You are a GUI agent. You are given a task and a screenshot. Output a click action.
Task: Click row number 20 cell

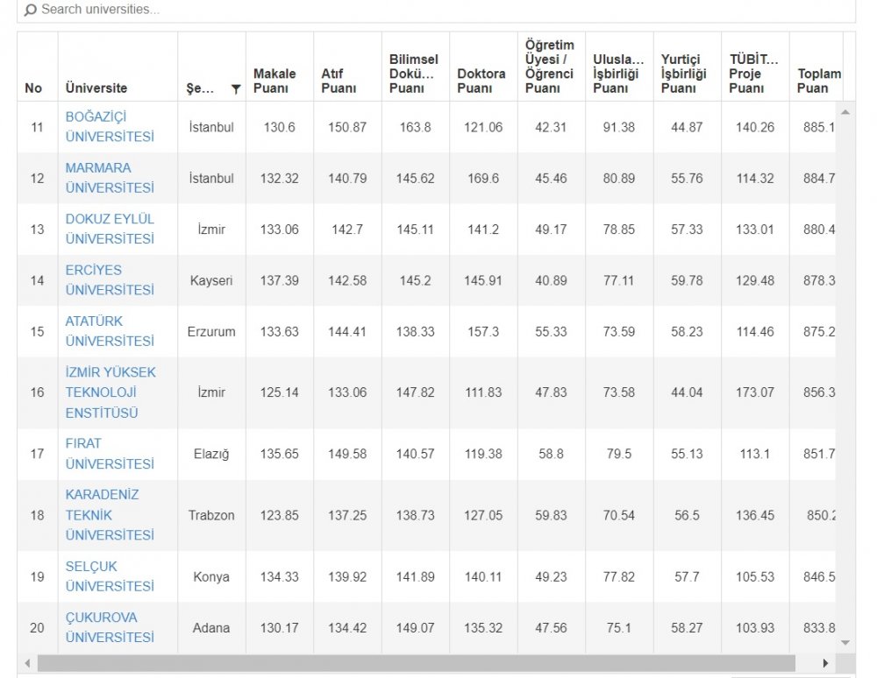(x=37, y=628)
